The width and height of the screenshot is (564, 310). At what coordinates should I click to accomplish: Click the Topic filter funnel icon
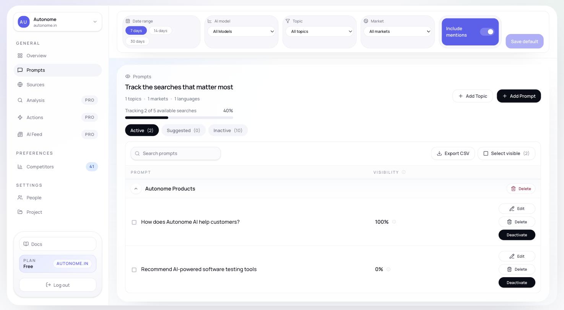click(288, 21)
